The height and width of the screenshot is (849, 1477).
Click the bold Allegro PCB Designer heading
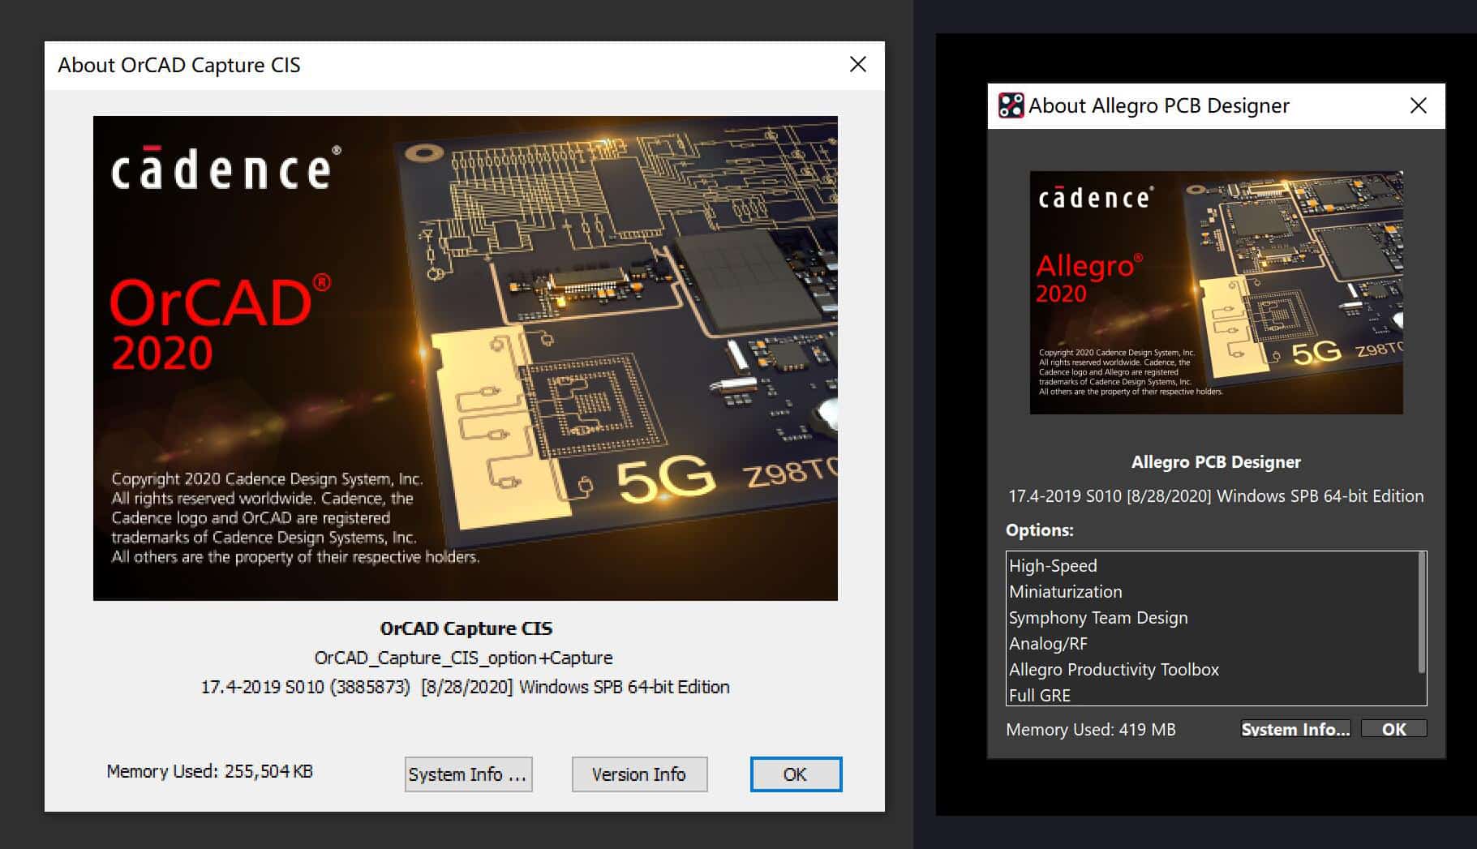tap(1216, 462)
